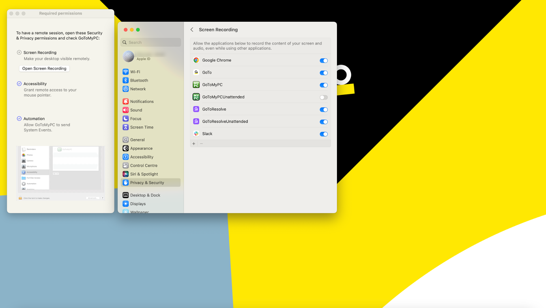This screenshot has width=546, height=308.
Task: Click the Notifications icon
Action: click(126, 101)
